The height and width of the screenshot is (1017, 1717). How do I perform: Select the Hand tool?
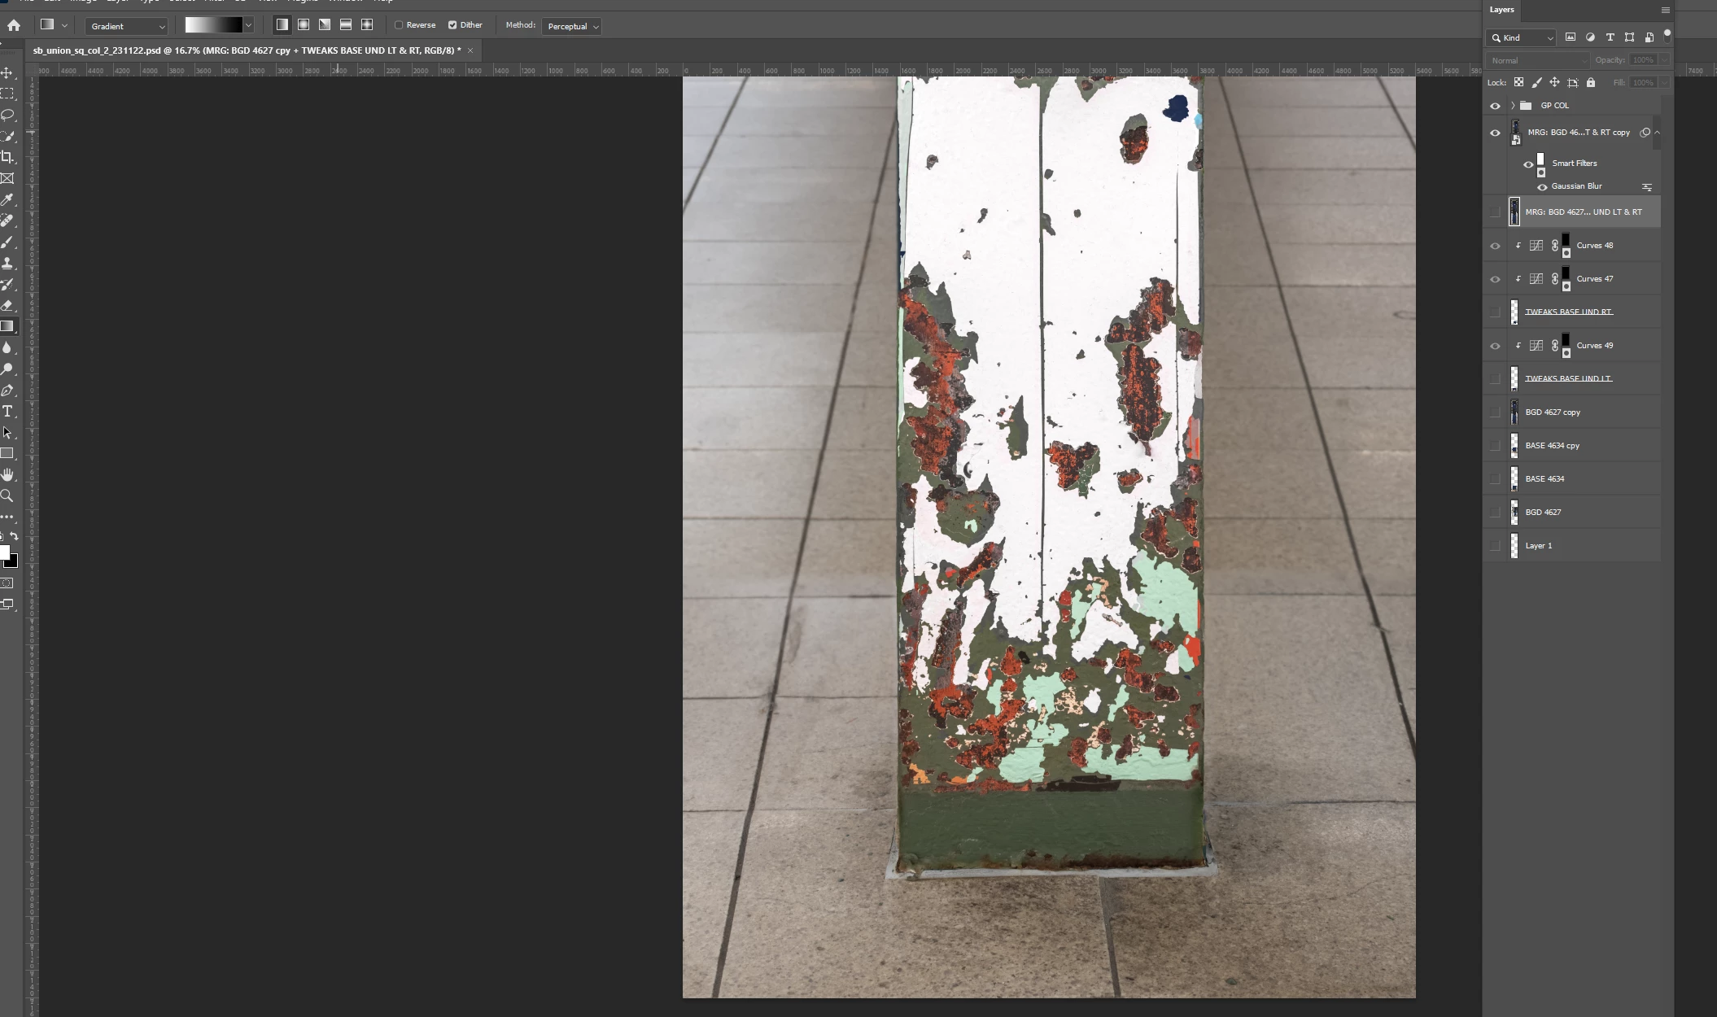click(7, 474)
